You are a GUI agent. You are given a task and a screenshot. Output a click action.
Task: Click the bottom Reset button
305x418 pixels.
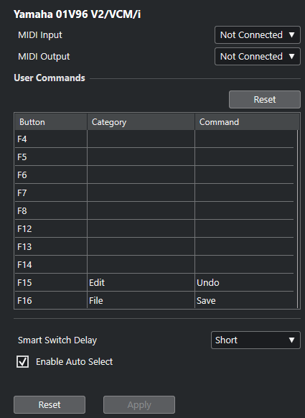tap(50, 404)
